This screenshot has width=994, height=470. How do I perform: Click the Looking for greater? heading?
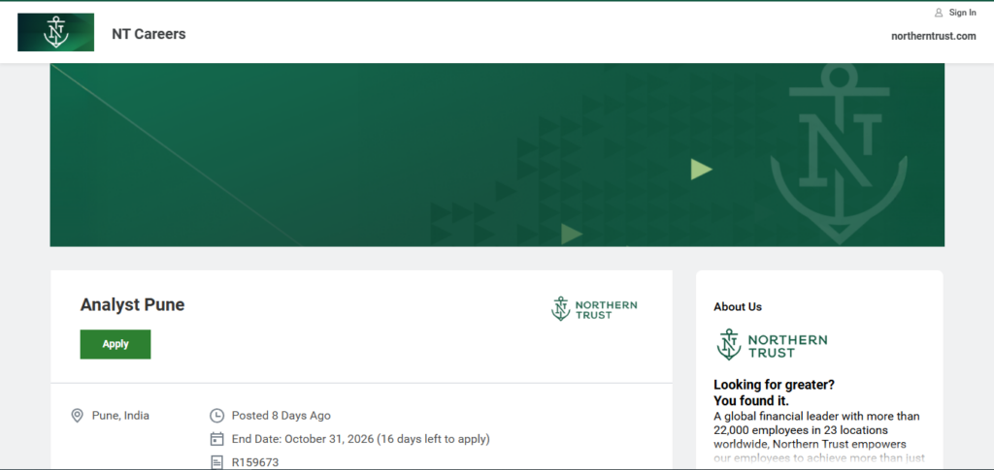774,385
